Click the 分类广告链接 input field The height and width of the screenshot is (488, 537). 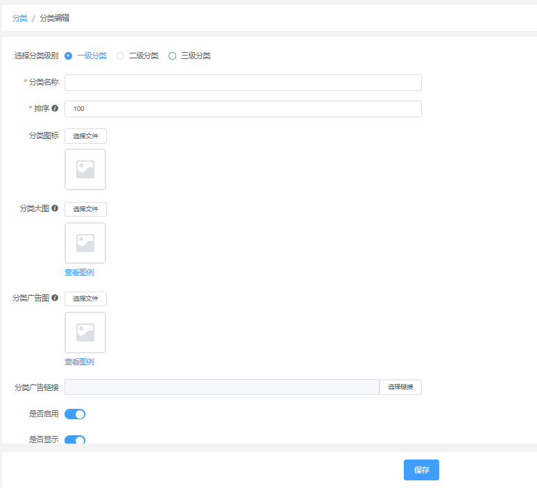click(222, 387)
